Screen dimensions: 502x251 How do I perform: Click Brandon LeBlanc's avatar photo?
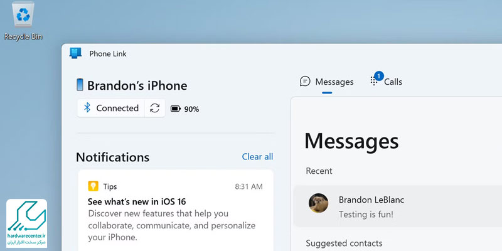click(x=318, y=203)
